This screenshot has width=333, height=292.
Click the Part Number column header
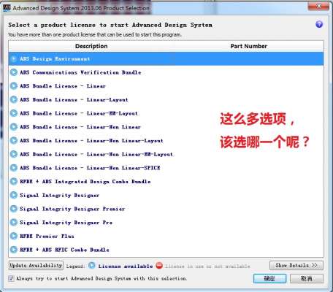pyautogui.click(x=248, y=46)
